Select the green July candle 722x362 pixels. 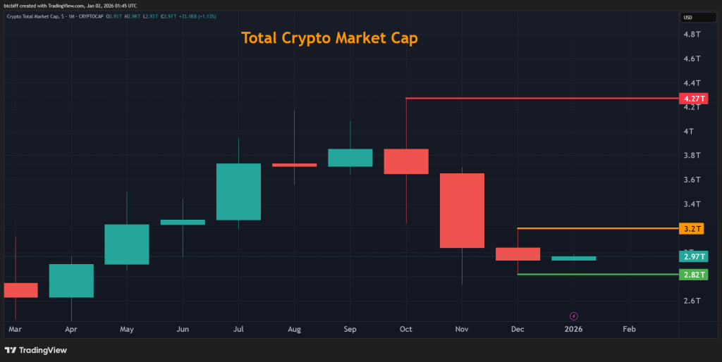coord(238,192)
